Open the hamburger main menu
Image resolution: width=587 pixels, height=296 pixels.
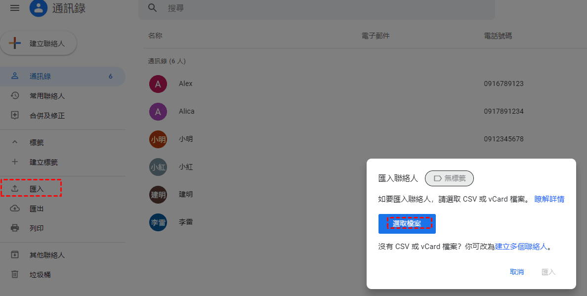[15, 8]
